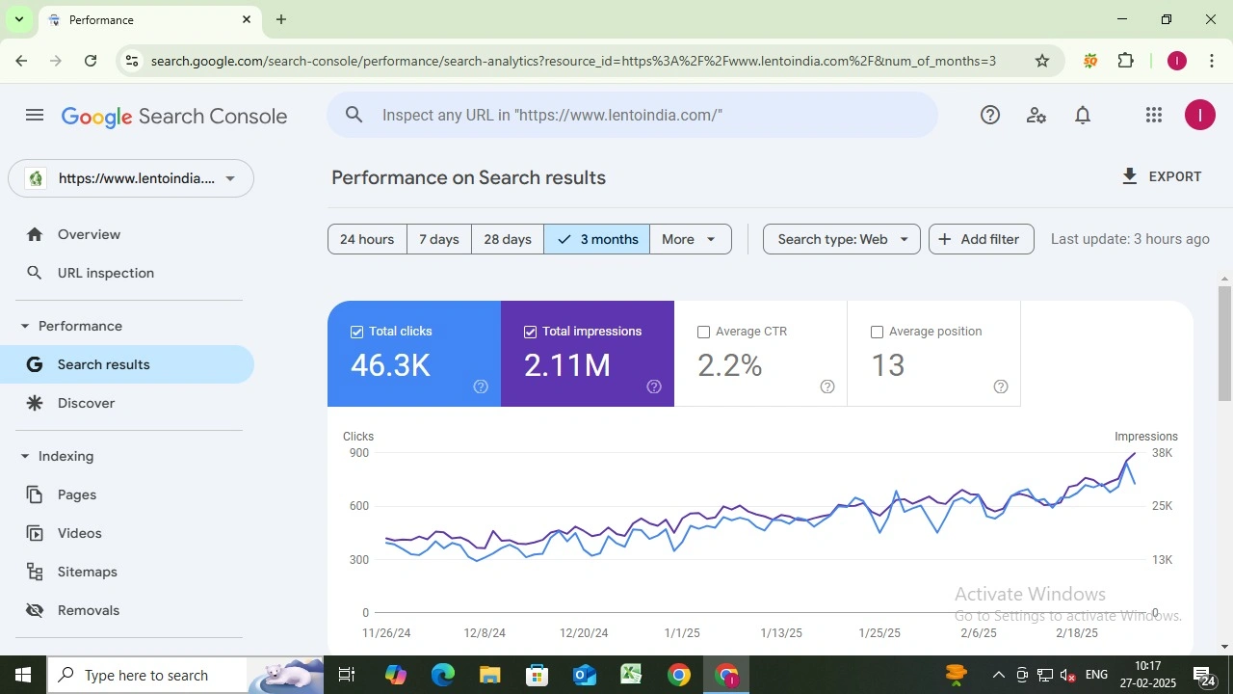
Task: Bookmark this page with the star icon
Action: click(x=1042, y=61)
